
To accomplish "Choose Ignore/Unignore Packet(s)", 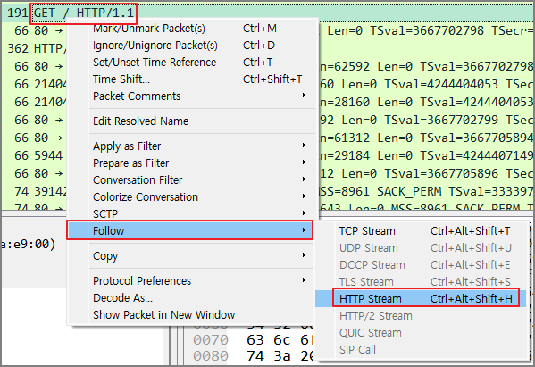I will click(191, 46).
